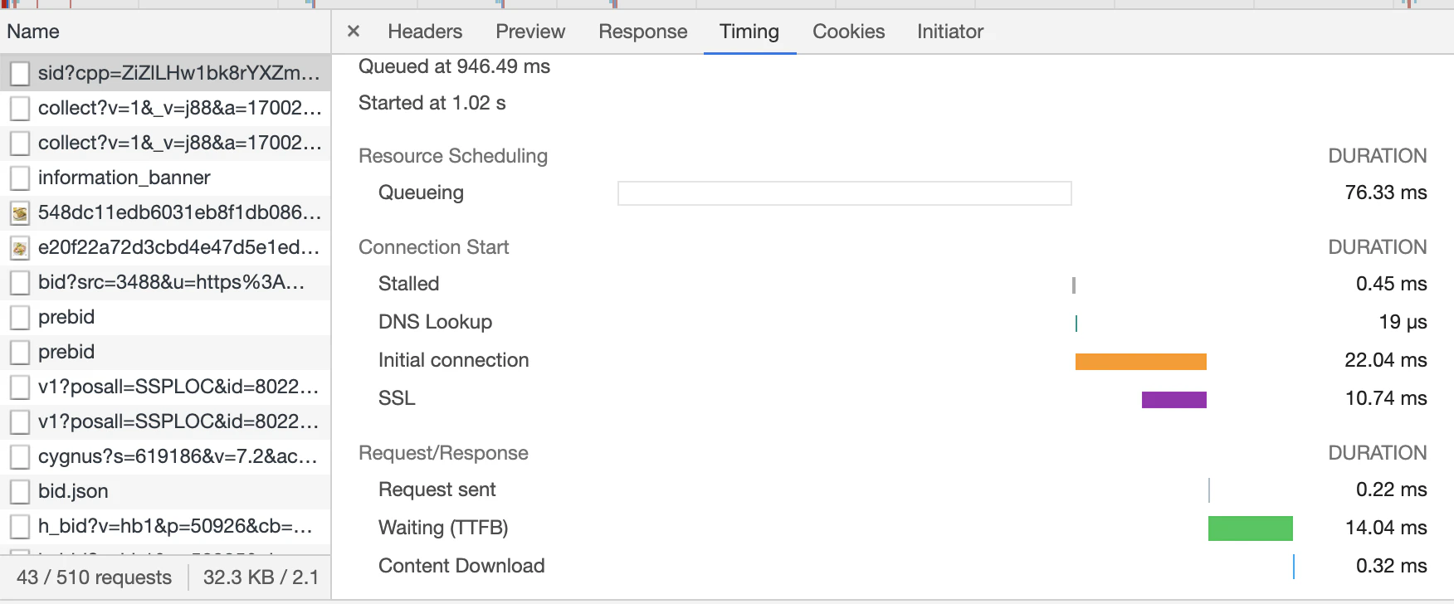Click the "Content Download" row label
This screenshot has width=1454, height=604.
461,566
